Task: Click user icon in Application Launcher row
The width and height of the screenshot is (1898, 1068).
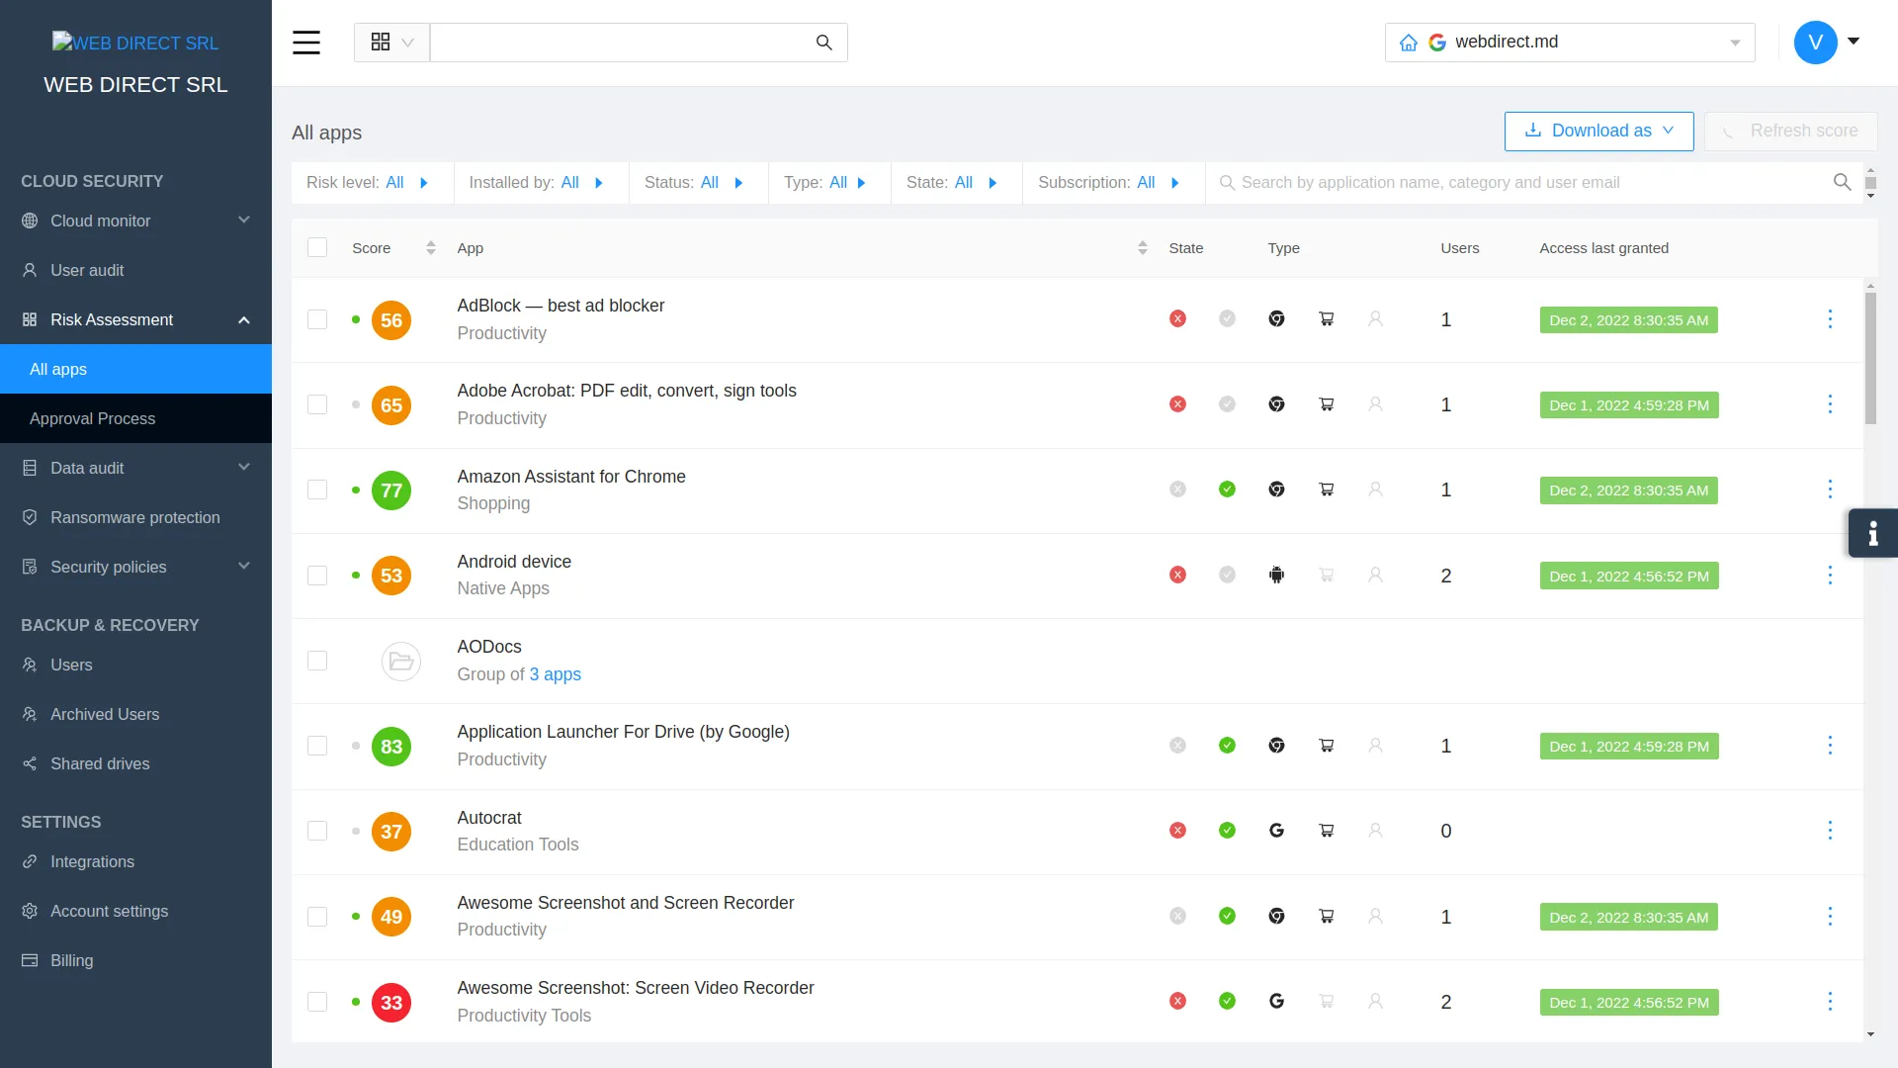Action: (x=1375, y=746)
